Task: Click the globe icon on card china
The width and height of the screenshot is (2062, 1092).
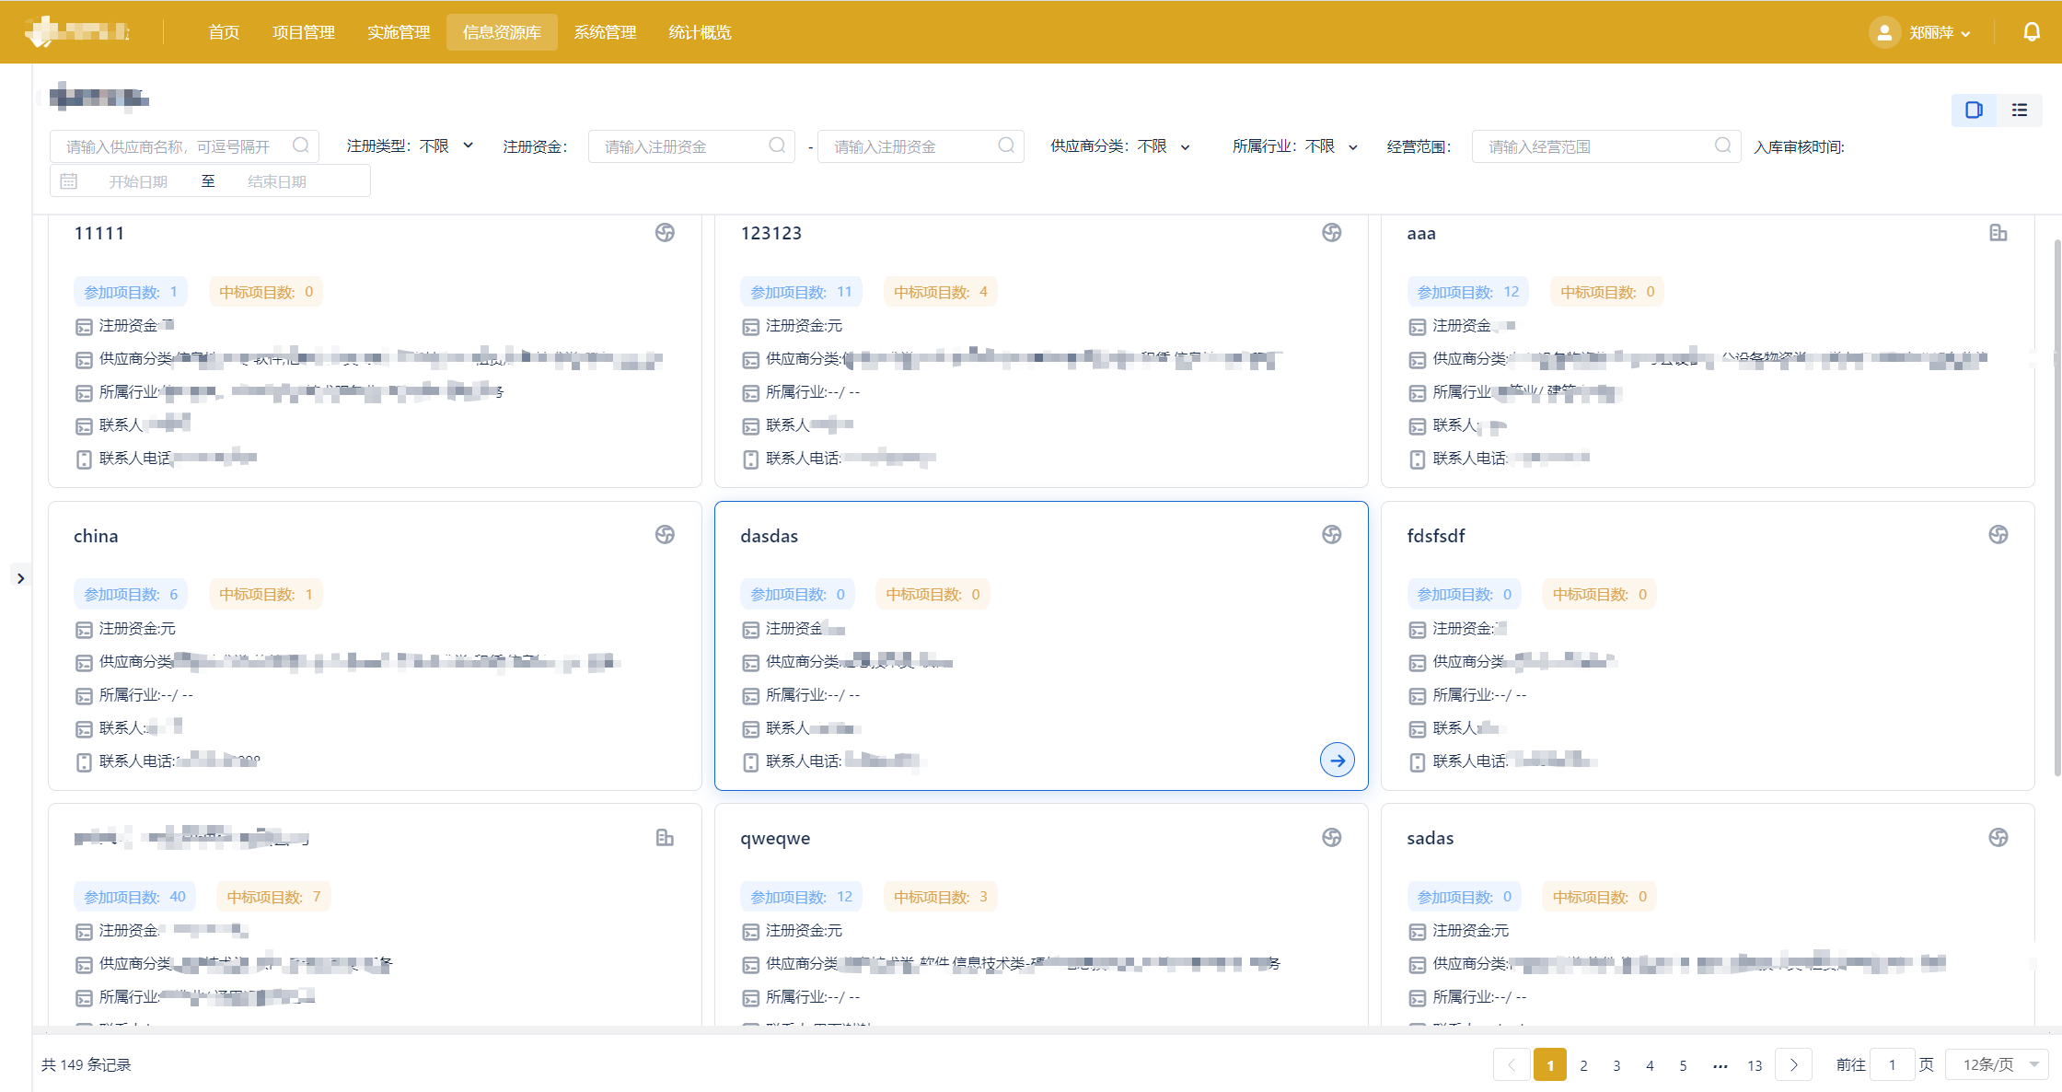Action: point(665,535)
